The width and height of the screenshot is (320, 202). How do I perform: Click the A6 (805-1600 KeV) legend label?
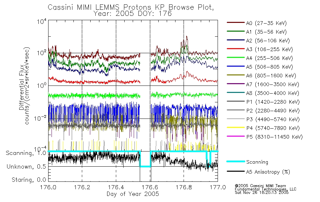[x=271, y=76]
